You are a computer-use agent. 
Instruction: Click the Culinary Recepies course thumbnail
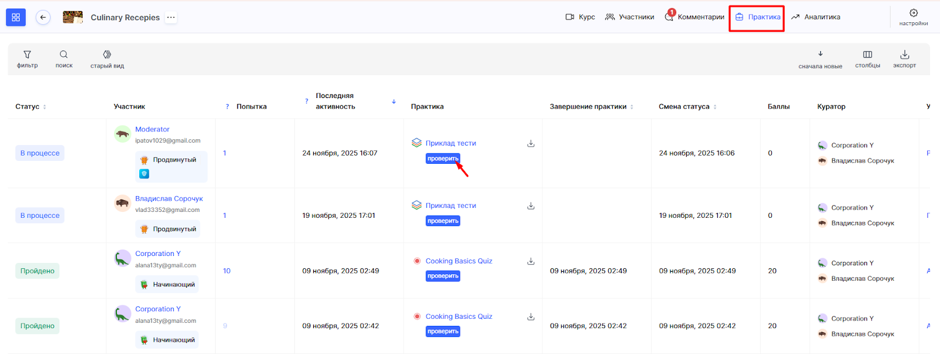(x=73, y=18)
